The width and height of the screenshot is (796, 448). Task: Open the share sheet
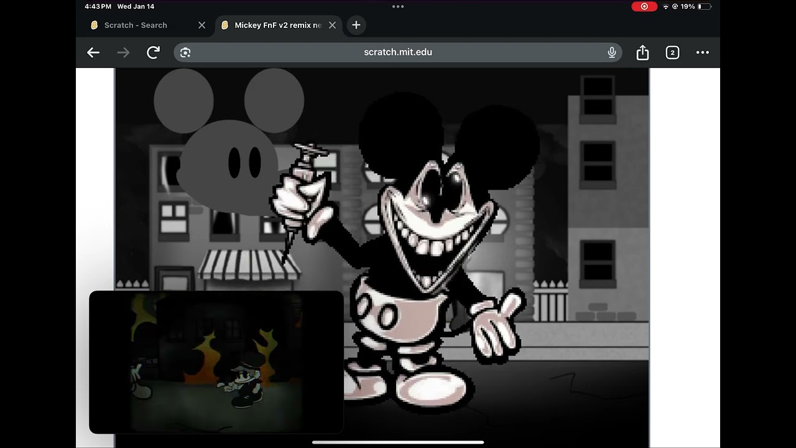pyautogui.click(x=642, y=53)
